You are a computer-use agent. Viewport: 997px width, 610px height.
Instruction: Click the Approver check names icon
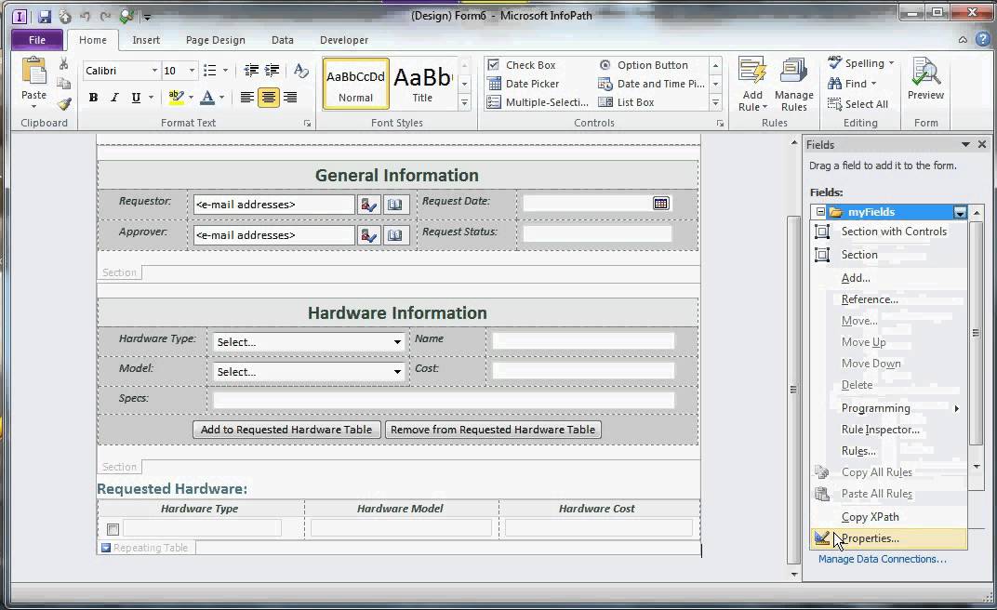point(369,235)
